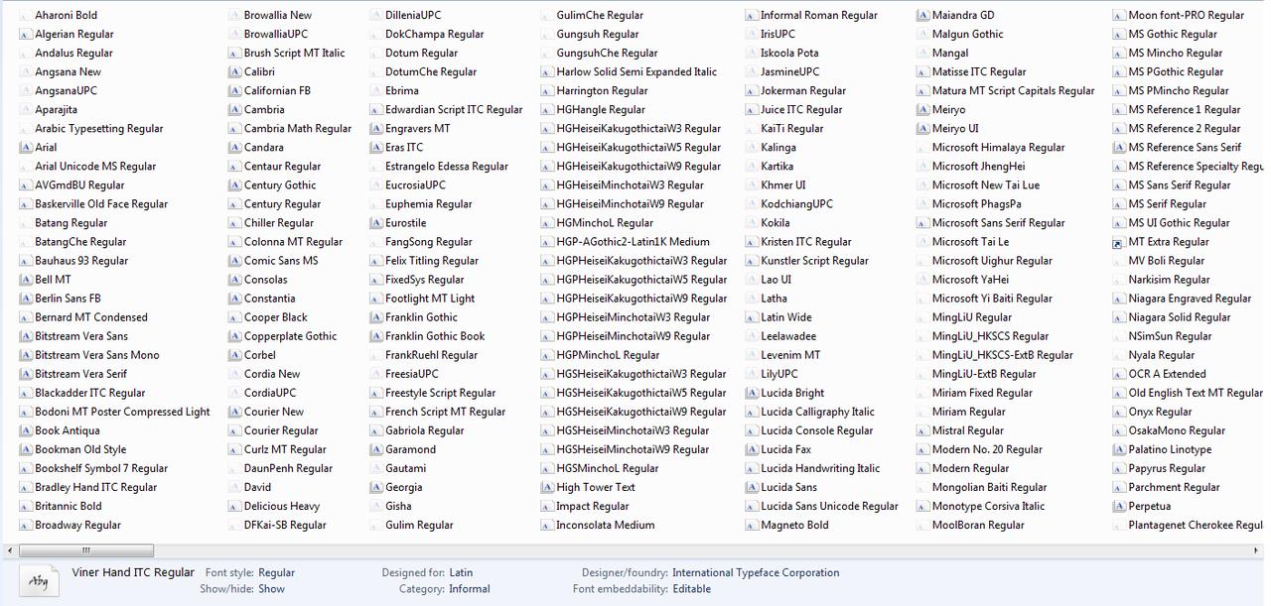Select the Franklin Gothic Book font
Screen dimensions: 1271x606
coord(434,336)
